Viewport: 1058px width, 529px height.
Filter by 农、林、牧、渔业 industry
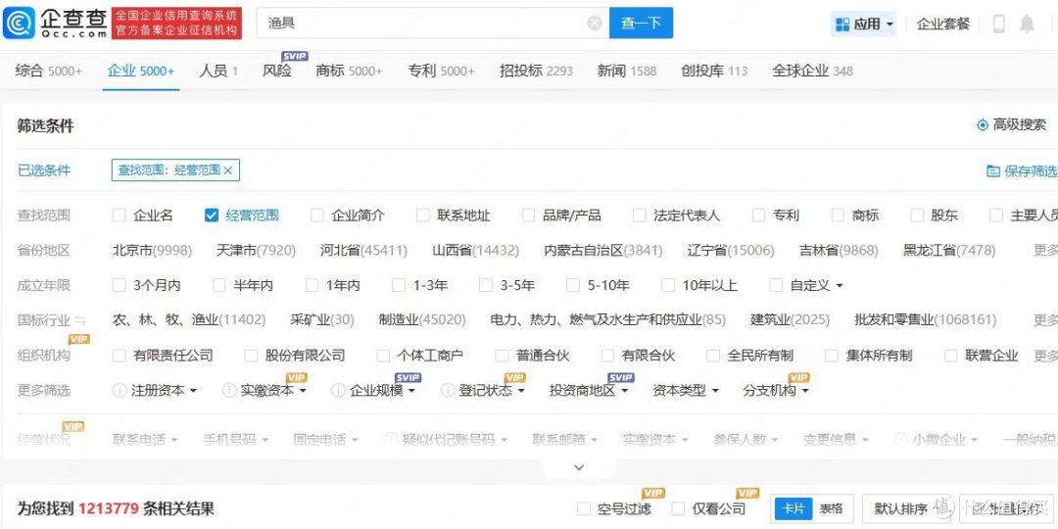point(189,319)
